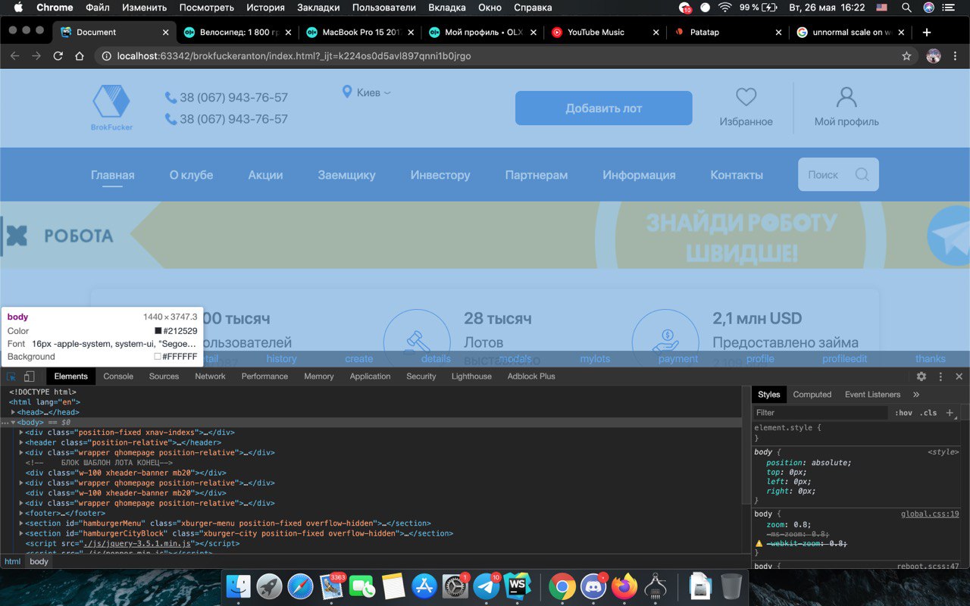Click the 'element.style {' rule header
This screenshot has height=606, width=970.
point(787,428)
